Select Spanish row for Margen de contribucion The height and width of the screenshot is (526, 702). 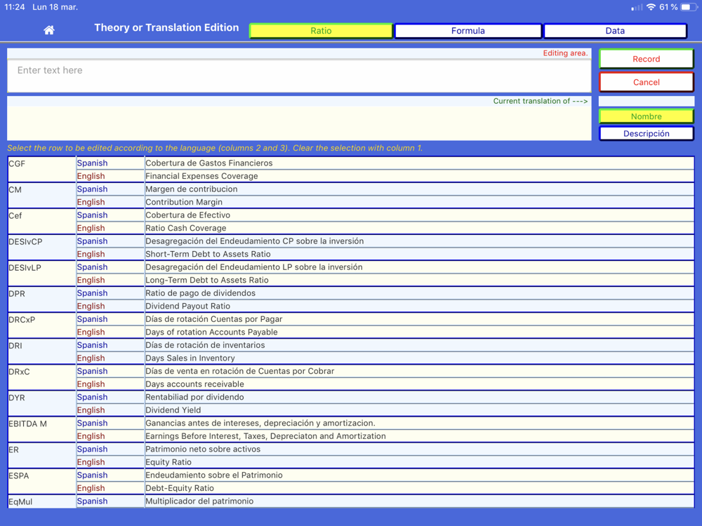pos(385,189)
